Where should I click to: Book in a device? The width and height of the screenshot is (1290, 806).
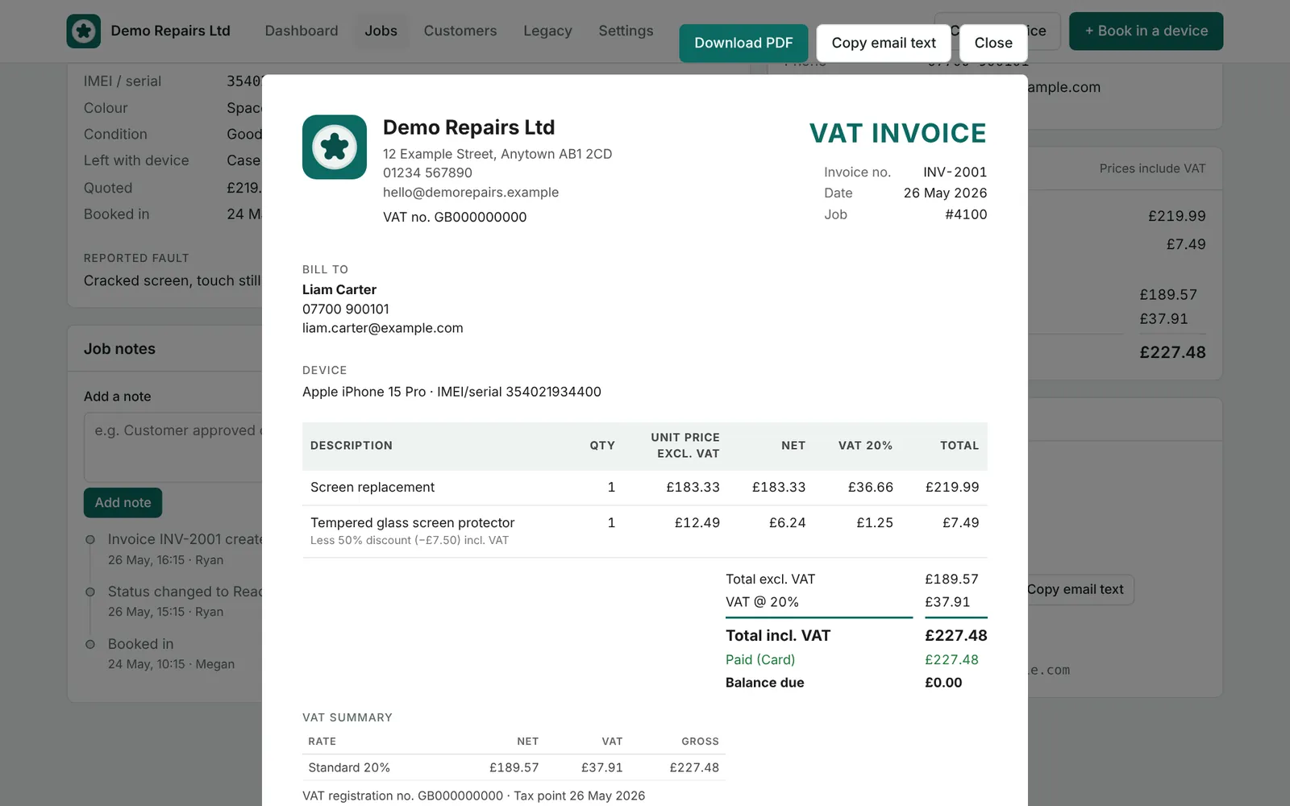pyautogui.click(x=1146, y=31)
